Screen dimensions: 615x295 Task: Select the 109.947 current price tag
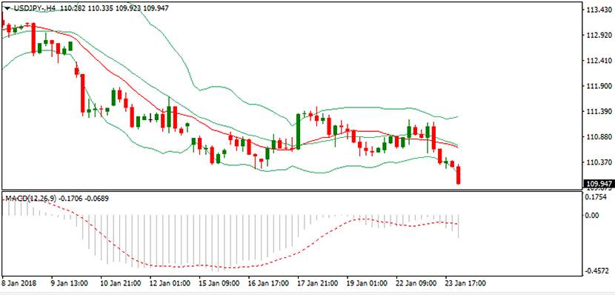[598, 183]
